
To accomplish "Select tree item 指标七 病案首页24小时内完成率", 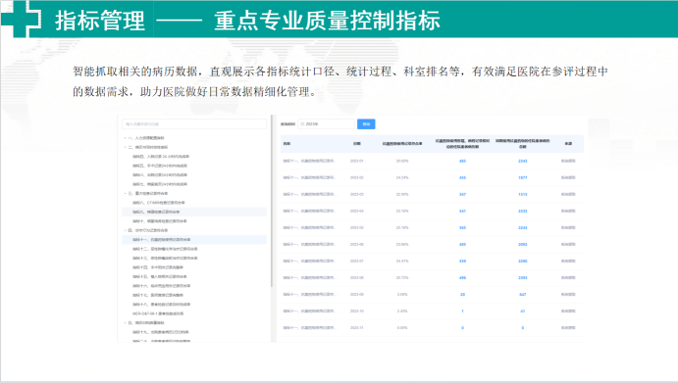I will [x=160, y=184].
